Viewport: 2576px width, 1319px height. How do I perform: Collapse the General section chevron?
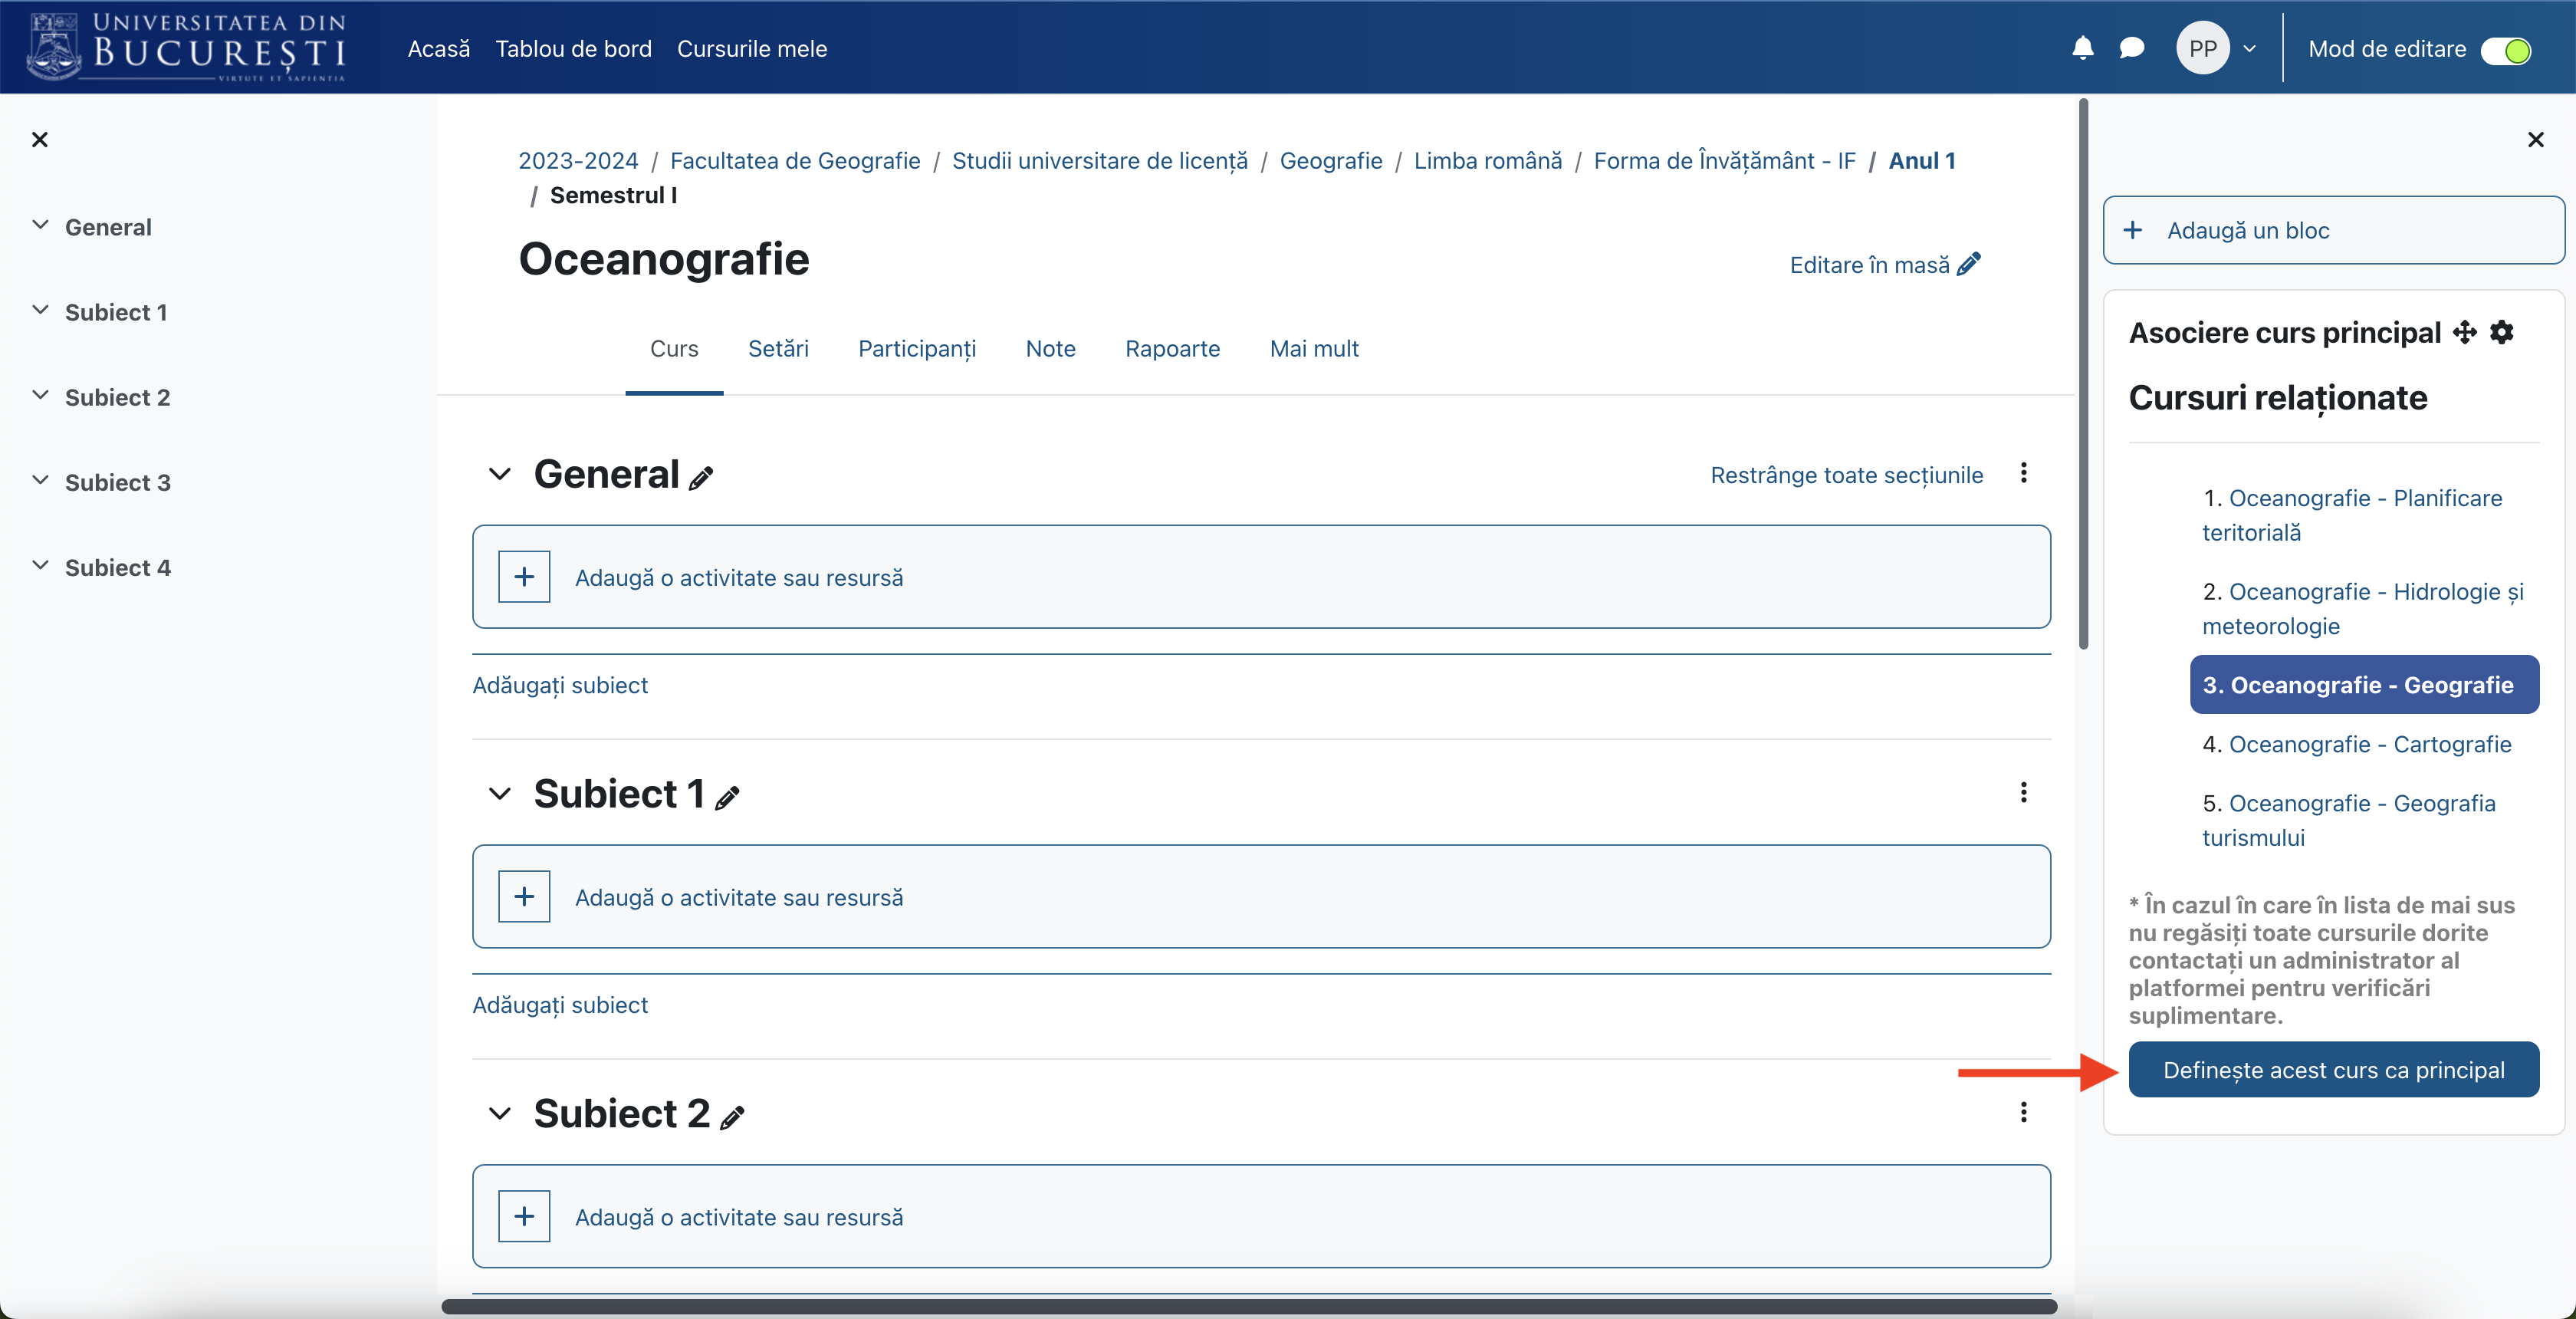tap(500, 474)
